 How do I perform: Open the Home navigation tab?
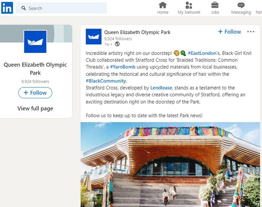163,8
